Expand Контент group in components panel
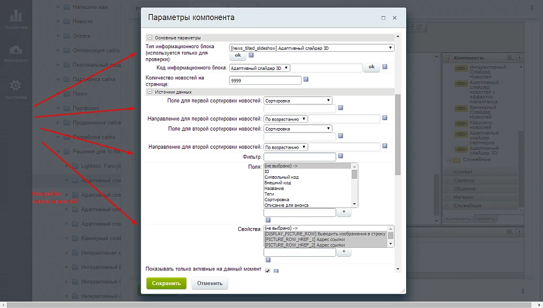This screenshot has width=543, height=308. (x=448, y=172)
